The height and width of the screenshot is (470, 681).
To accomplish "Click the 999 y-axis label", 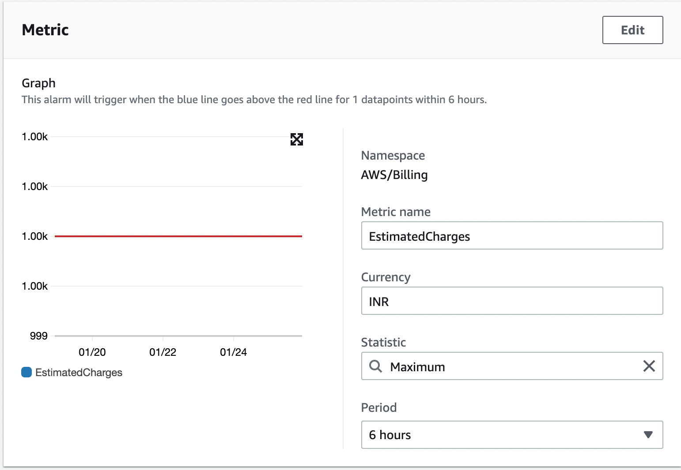I will click(38, 336).
